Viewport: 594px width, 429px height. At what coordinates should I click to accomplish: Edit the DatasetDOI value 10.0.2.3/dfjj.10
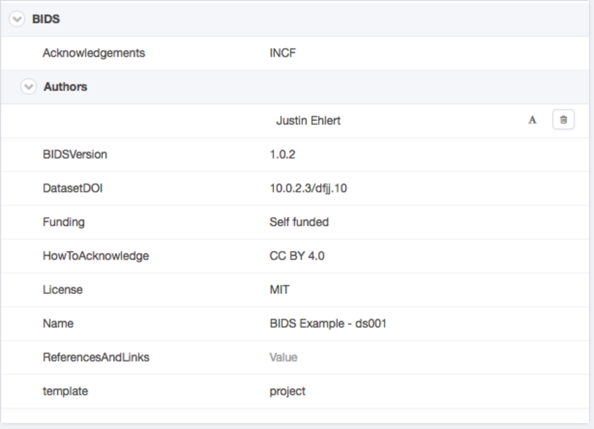tap(308, 188)
